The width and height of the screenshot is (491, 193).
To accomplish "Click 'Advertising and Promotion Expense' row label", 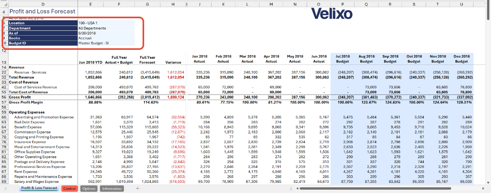I will tap(44, 117).
